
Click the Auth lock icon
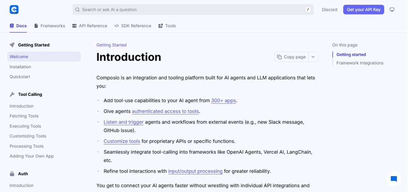click(x=12, y=174)
